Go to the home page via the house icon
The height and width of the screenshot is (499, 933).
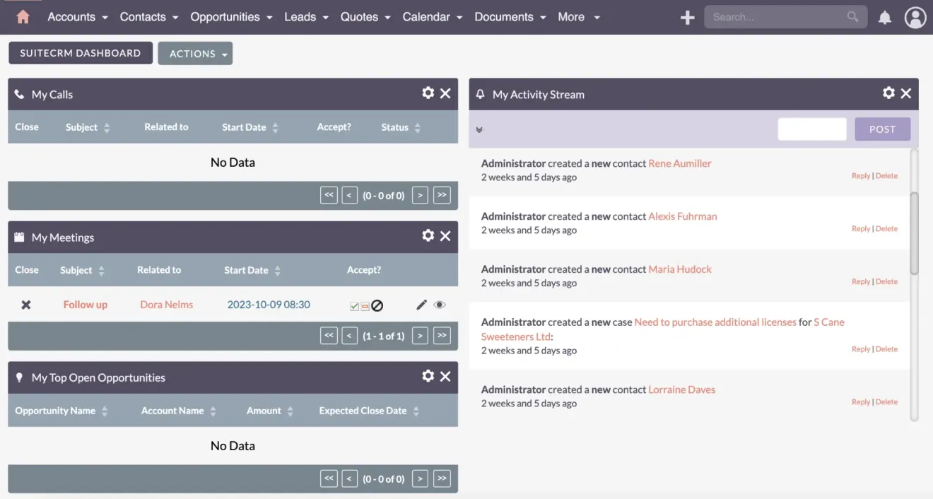click(x=21, y=16)
